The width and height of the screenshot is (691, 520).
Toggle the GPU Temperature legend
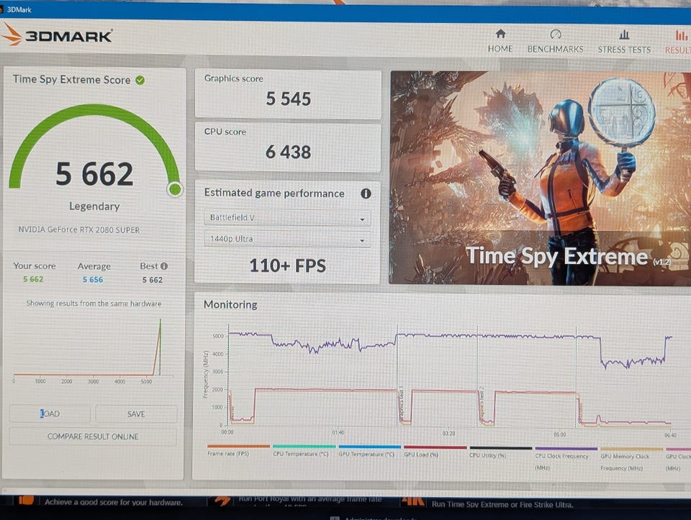point(369,451)
